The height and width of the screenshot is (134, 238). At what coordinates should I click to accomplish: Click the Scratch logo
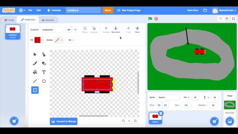pyautogui.click(x=9, y=10)
